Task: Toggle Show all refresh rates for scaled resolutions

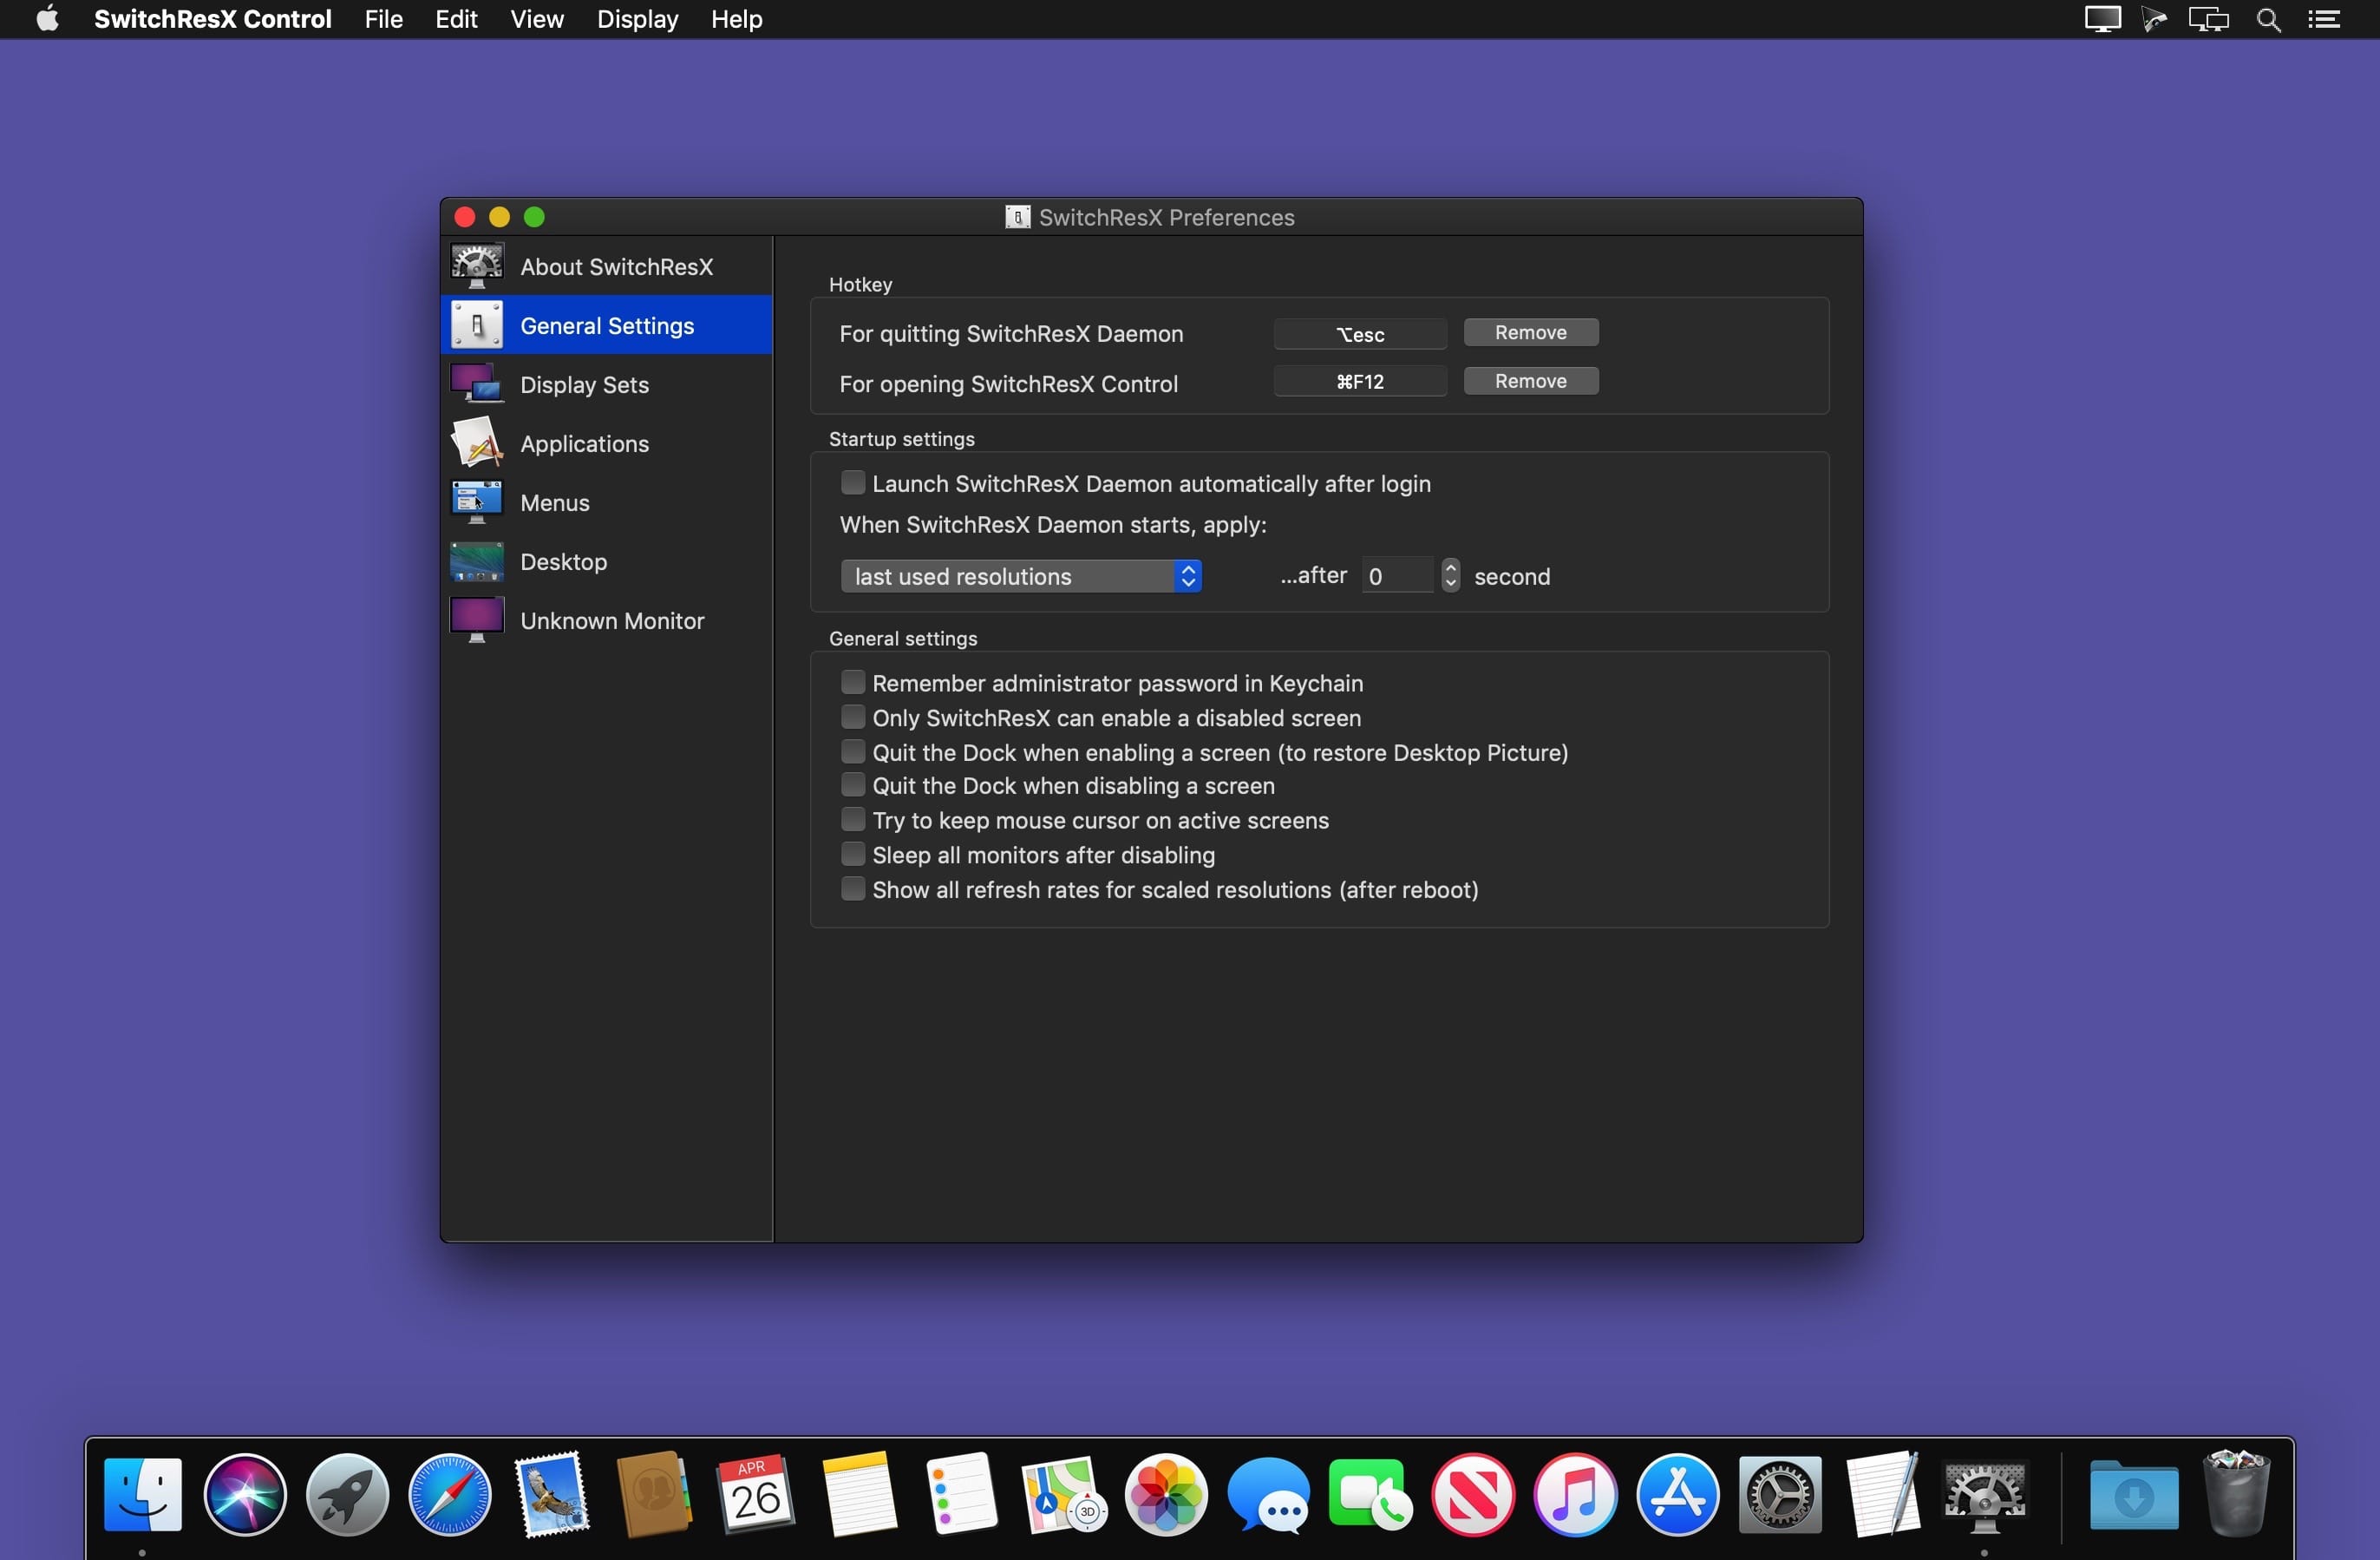Action: point(852,888)
